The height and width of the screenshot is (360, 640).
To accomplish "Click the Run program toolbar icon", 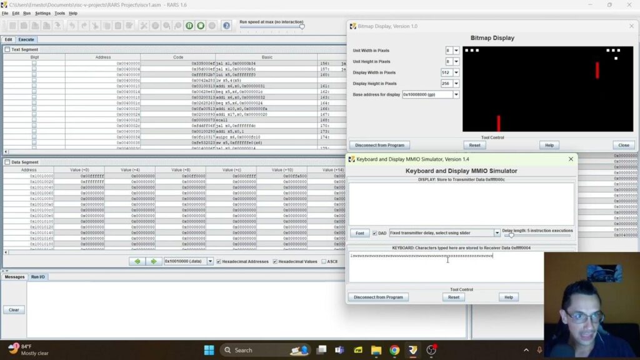I will pyautogui.click(x=154, y=25).
